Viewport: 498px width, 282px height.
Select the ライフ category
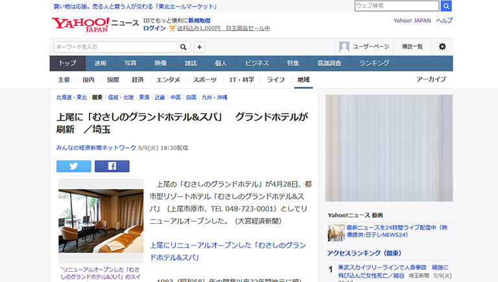(276, 80)
